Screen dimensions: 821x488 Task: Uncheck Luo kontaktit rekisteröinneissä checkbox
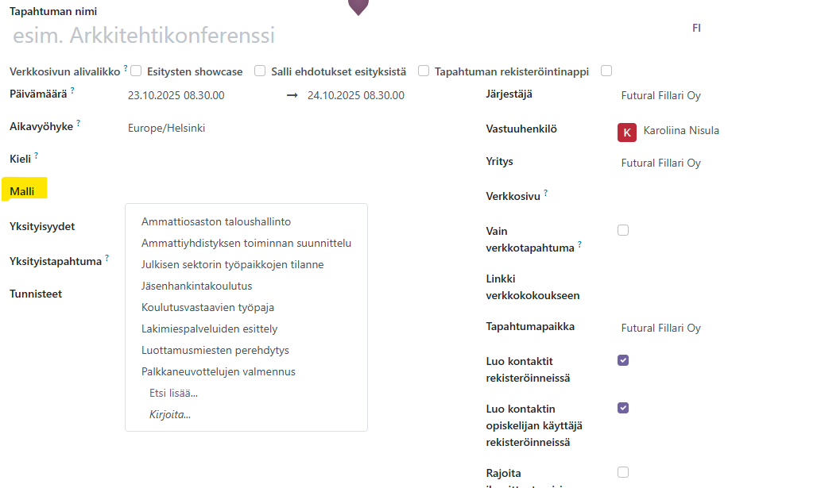pos(623,360)
